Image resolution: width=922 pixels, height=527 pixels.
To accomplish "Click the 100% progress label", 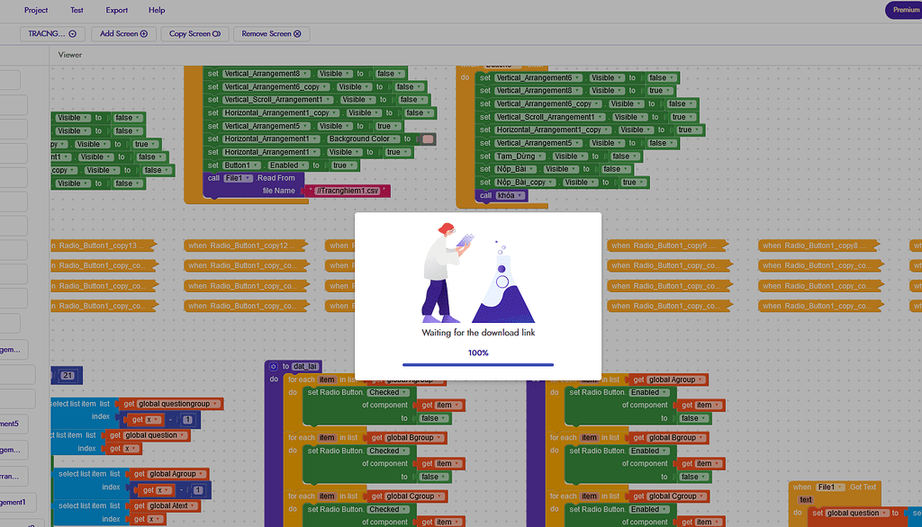I will (x=478, y=353).
